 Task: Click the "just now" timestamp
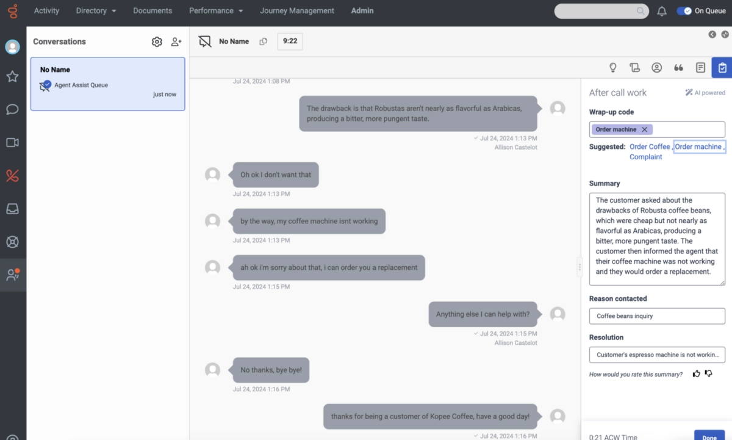pyautogui.click(x=165, y=95)
